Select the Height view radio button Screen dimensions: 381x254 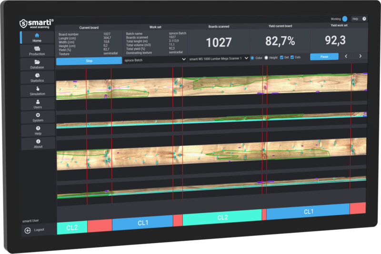pos(266,58)
